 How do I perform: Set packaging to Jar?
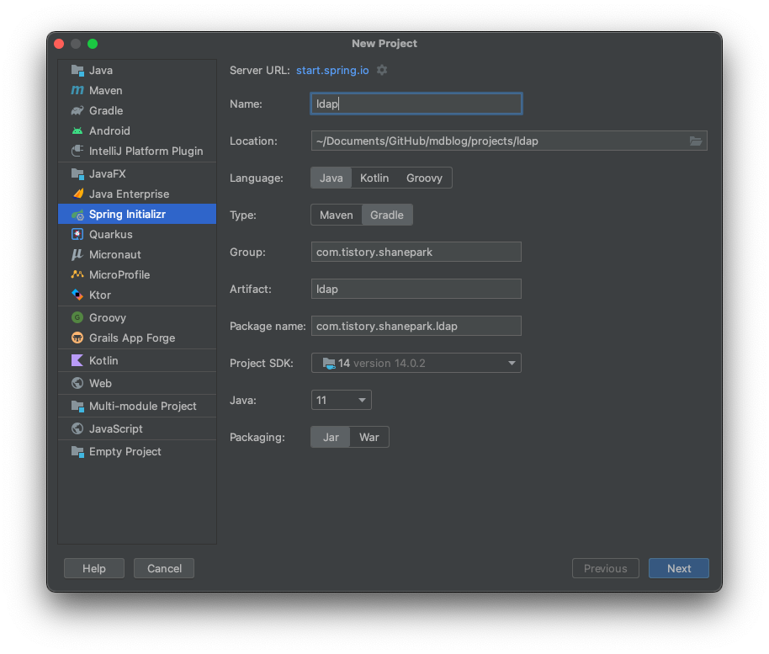[331, 437]
